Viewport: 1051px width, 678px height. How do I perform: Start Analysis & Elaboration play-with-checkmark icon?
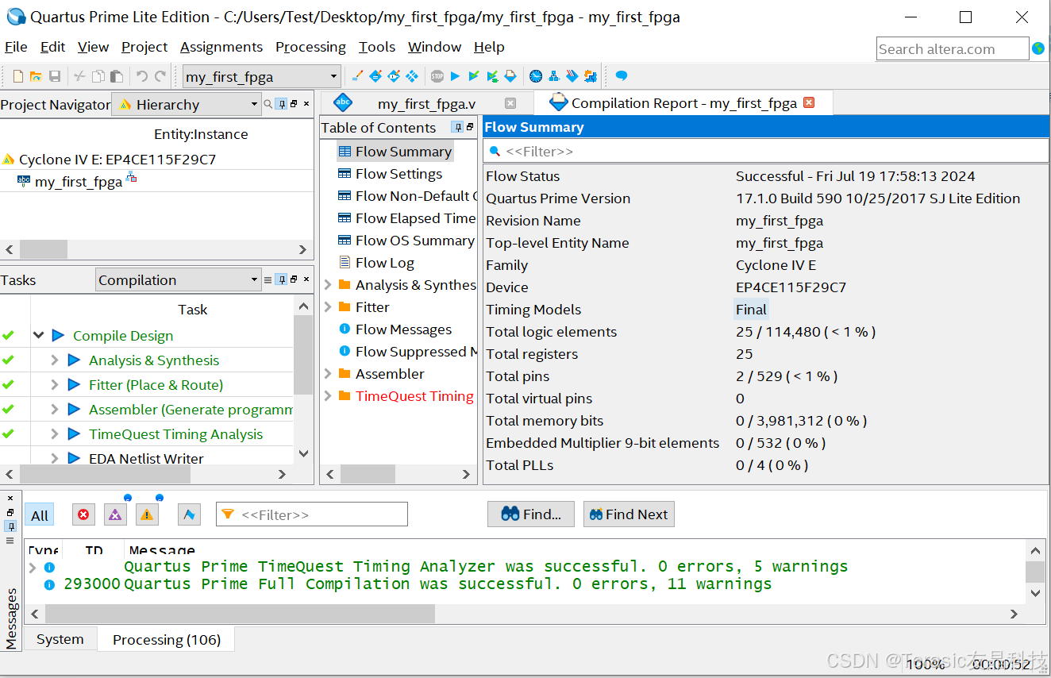(x=474, y=76)
